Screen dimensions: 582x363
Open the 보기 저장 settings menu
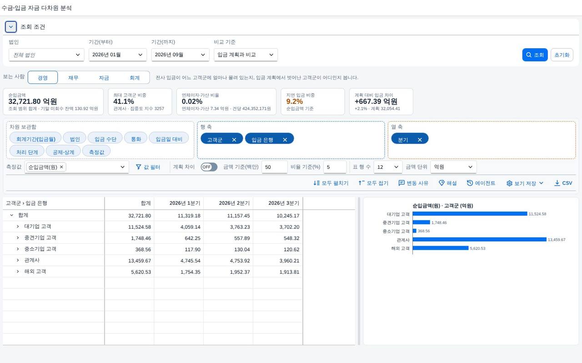(525, 183)
